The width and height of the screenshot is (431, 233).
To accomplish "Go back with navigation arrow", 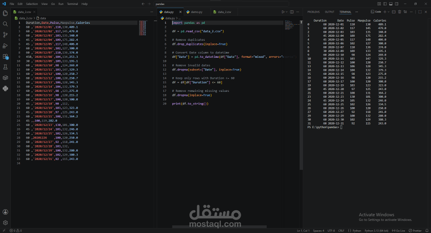I will click(x=143, y=4).
